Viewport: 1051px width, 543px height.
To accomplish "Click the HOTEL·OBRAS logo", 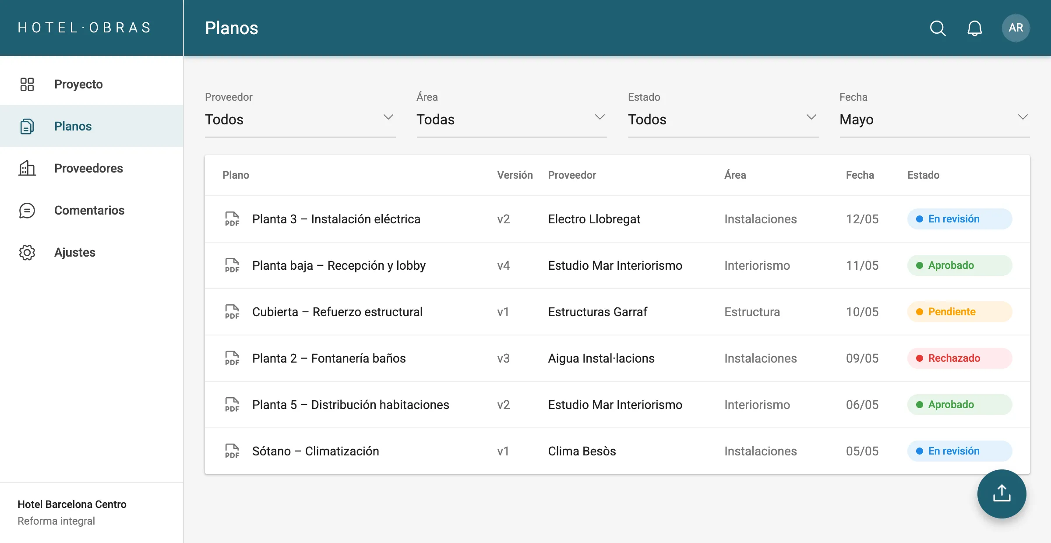I will pos(85,28).
